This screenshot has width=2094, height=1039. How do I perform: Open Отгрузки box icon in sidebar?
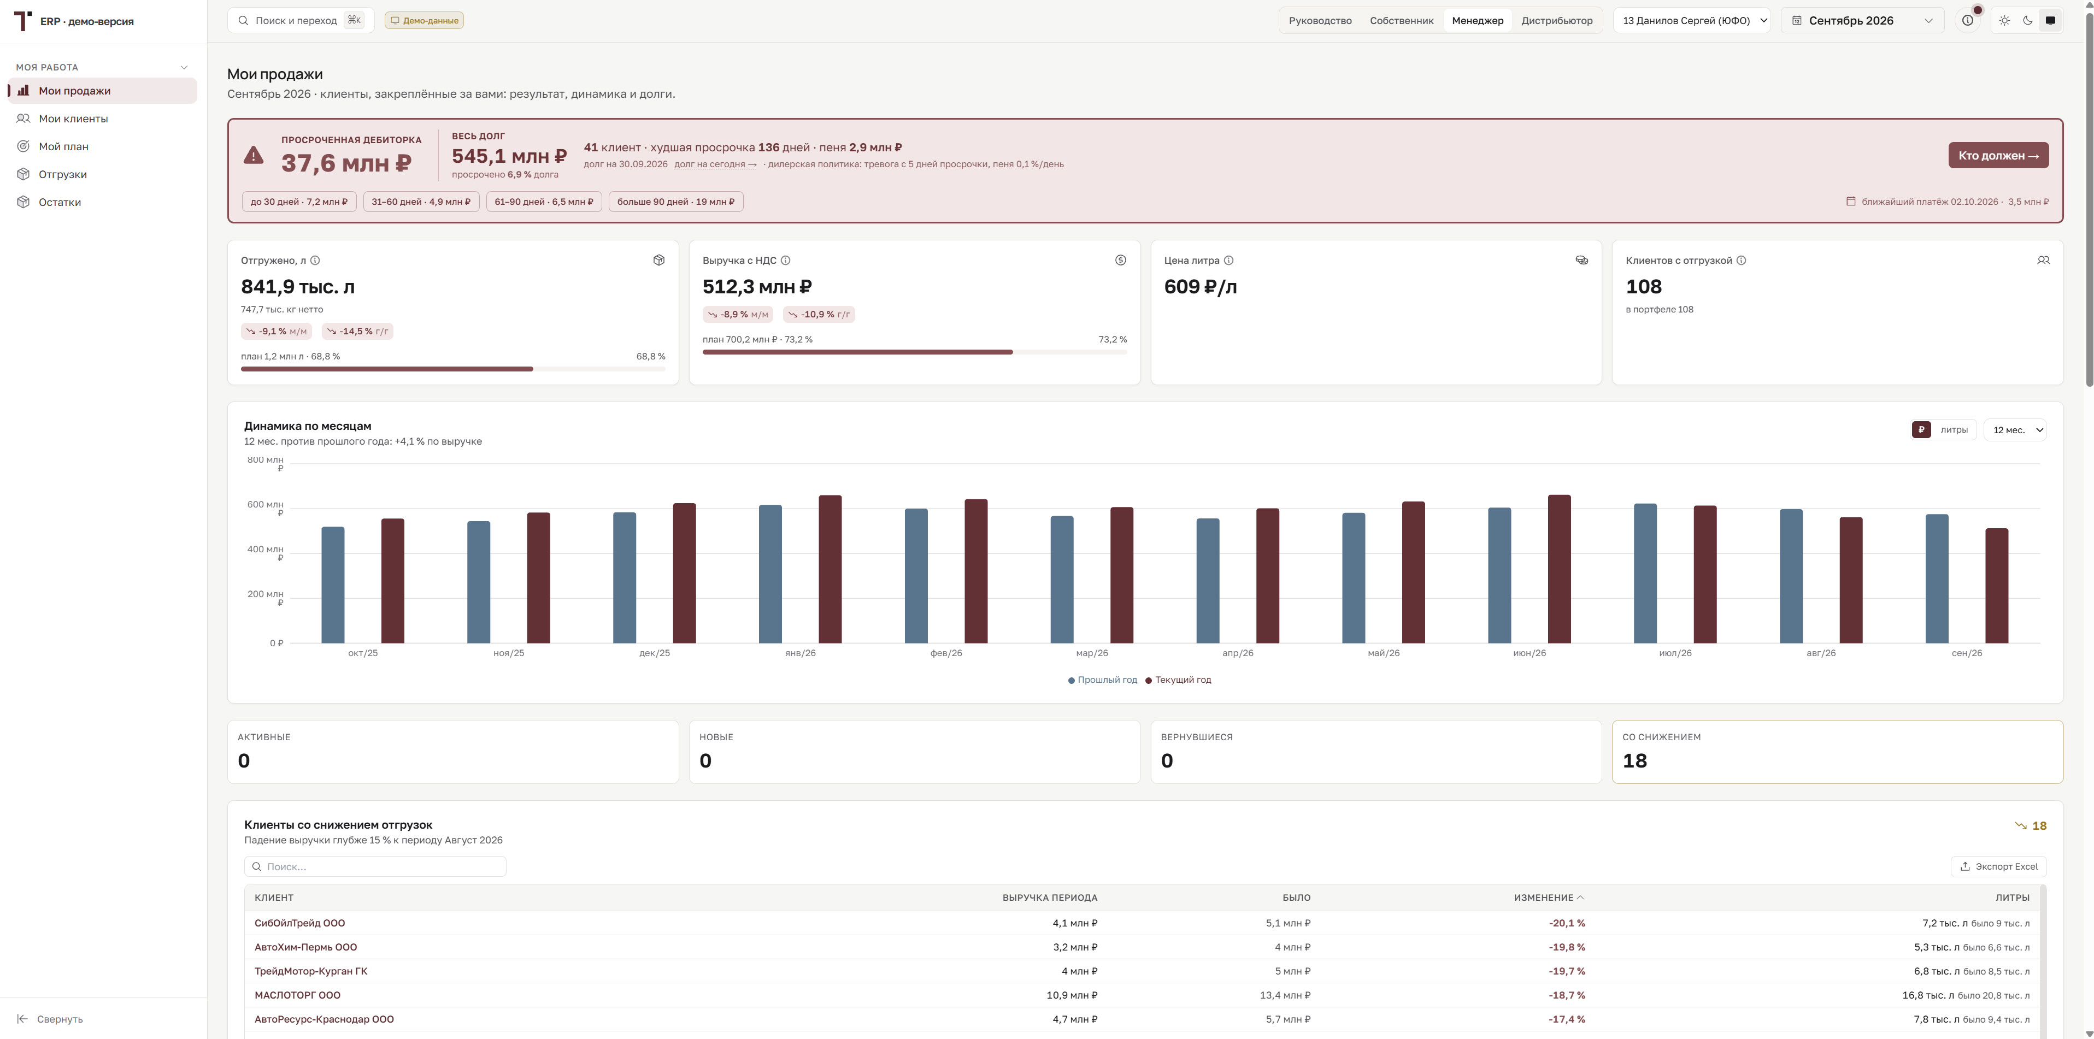23,174
